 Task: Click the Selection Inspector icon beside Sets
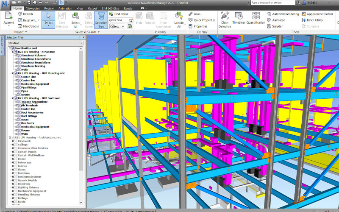point(130,26)
